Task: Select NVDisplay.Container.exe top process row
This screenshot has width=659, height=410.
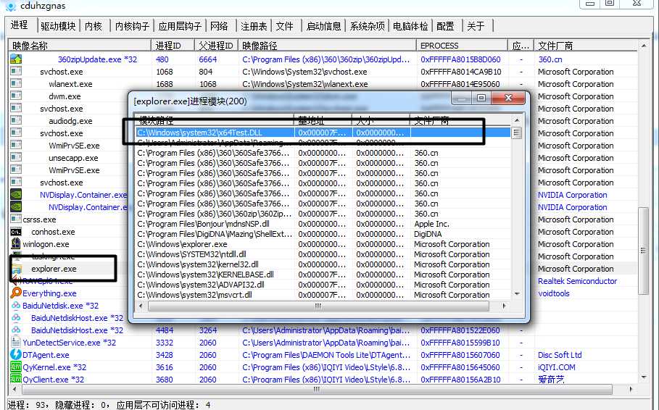Action: [83, 195]
